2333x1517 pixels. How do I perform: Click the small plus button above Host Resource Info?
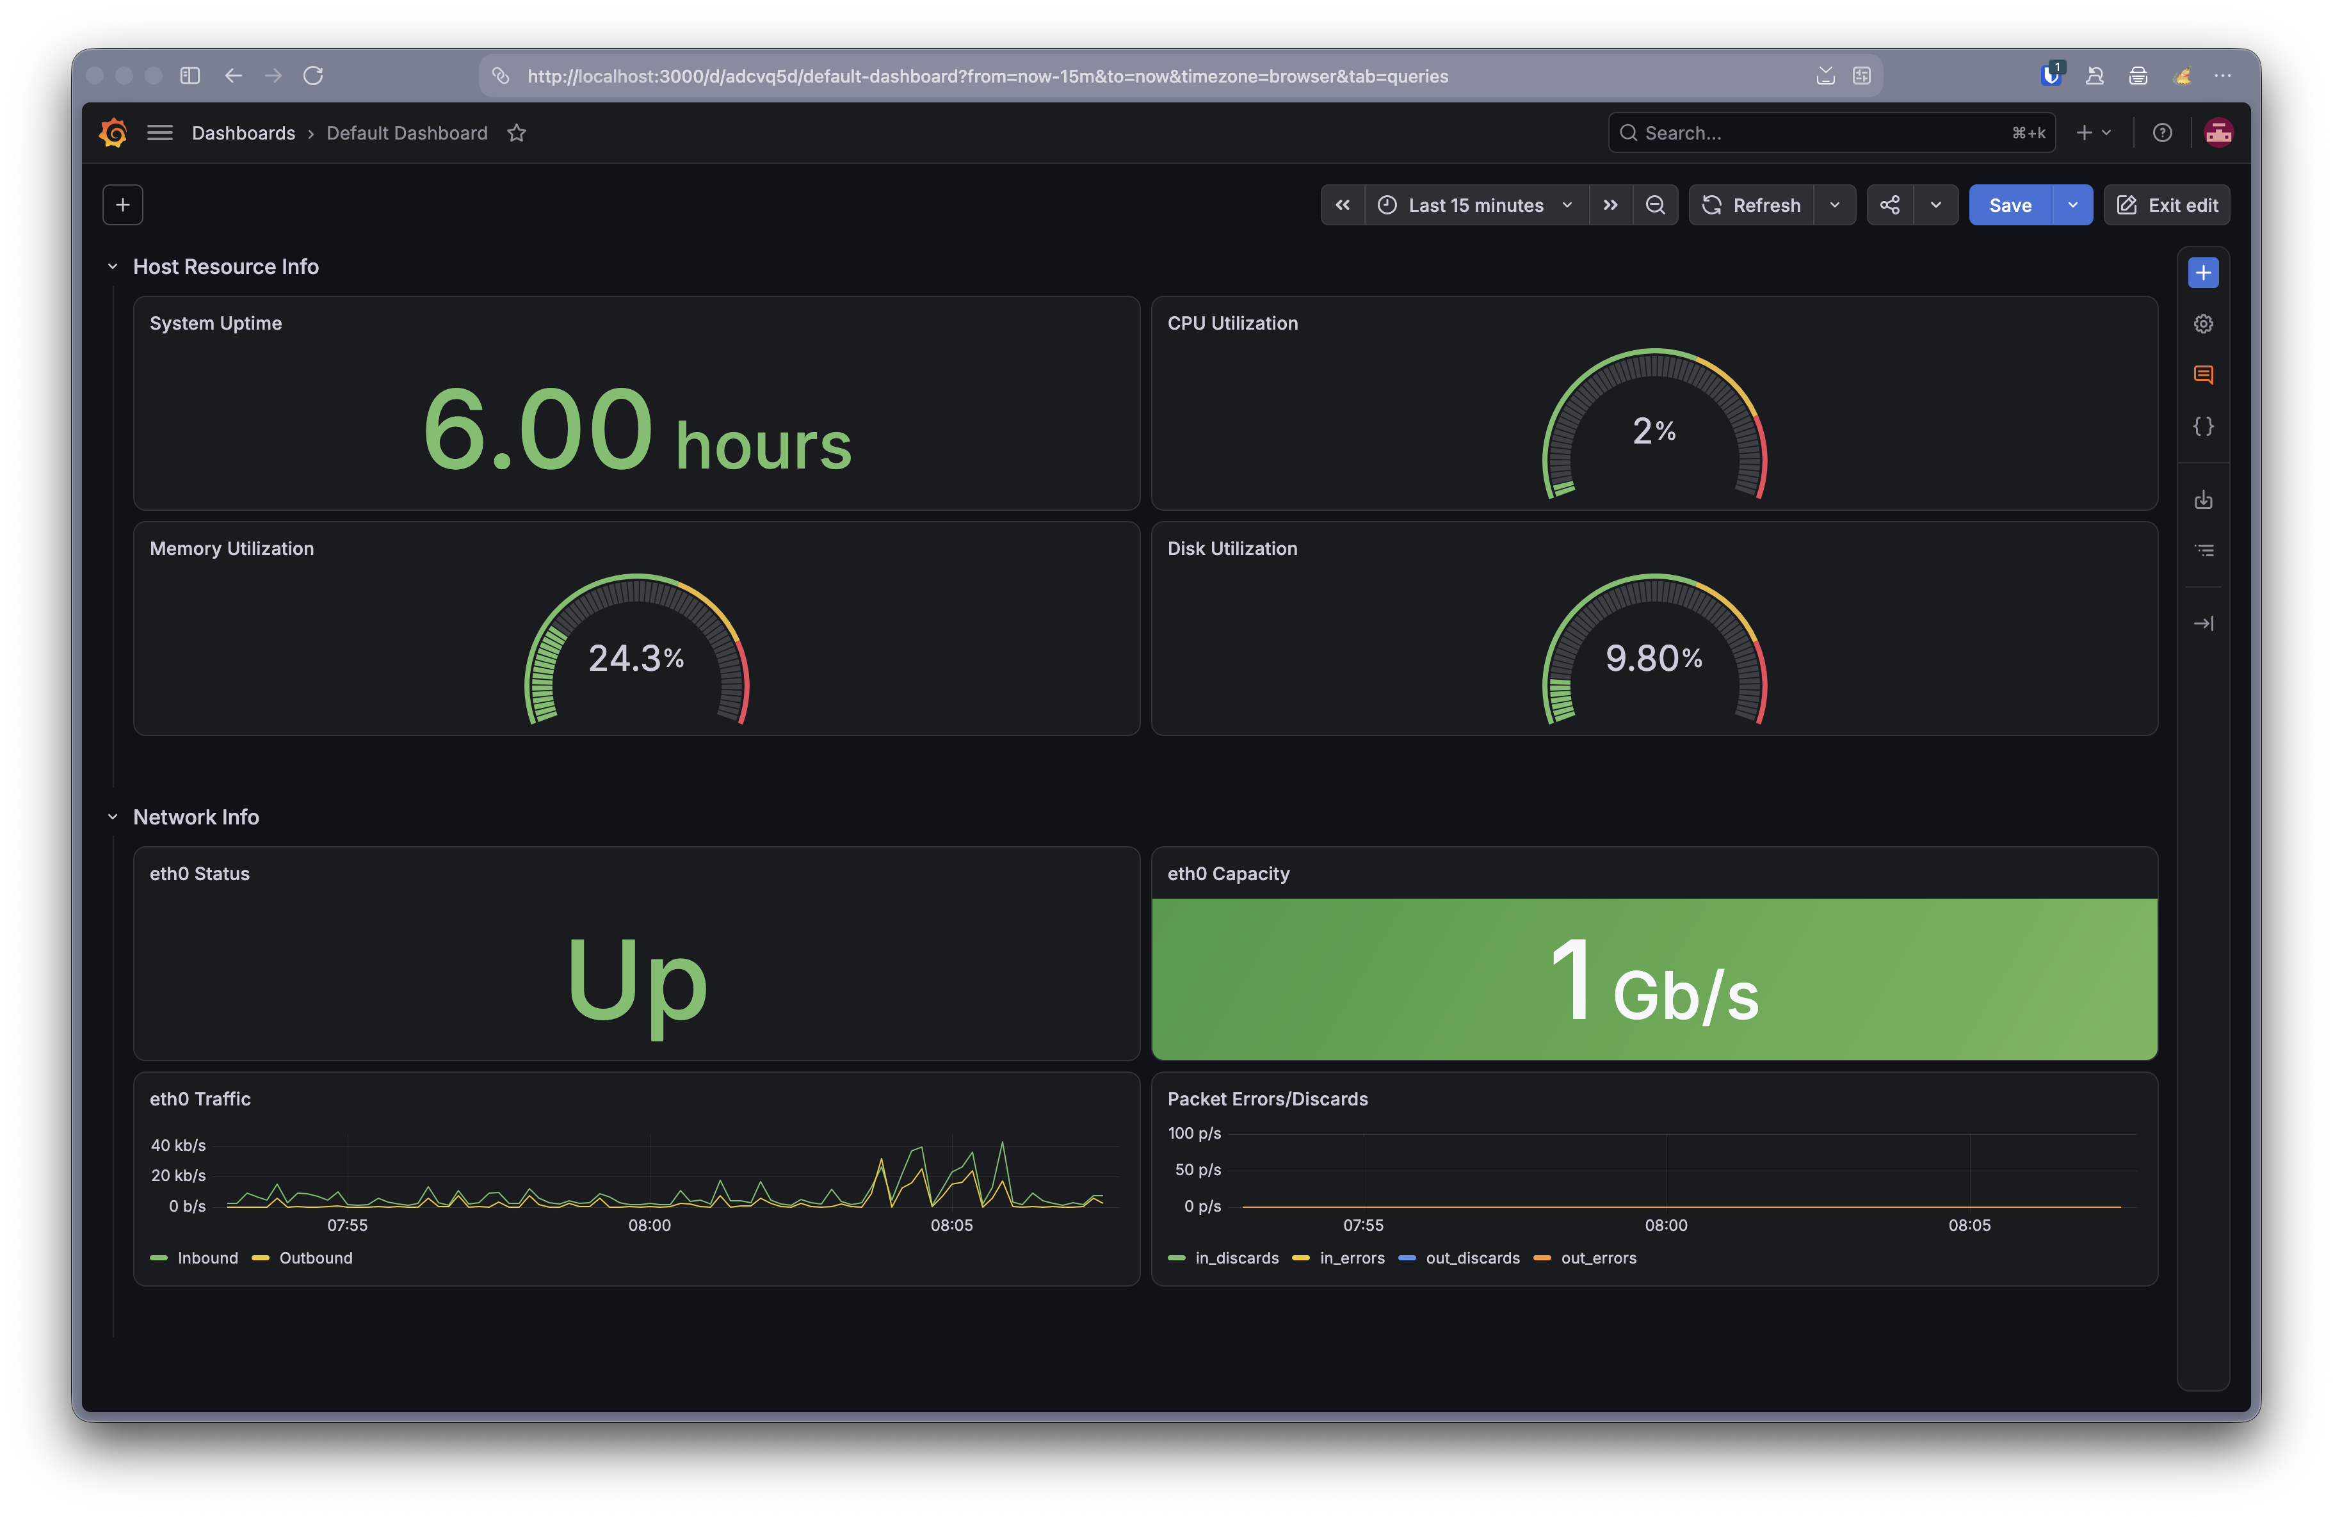[x=122, y=205]
